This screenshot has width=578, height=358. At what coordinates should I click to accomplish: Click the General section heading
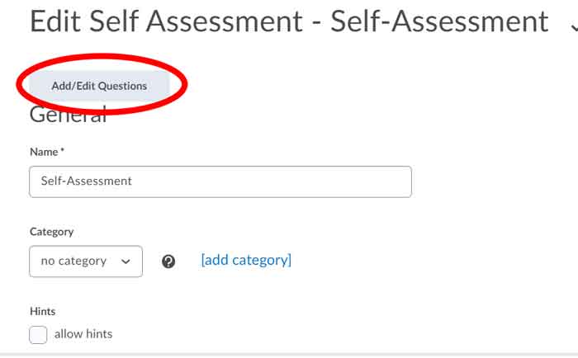coord(68,116)
